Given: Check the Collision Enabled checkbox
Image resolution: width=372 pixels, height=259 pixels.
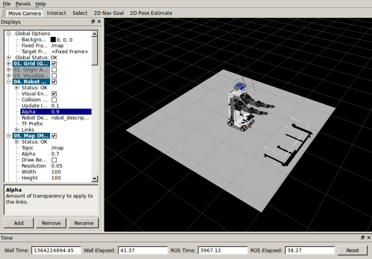Looking at the screenshot, I should 54,100.
